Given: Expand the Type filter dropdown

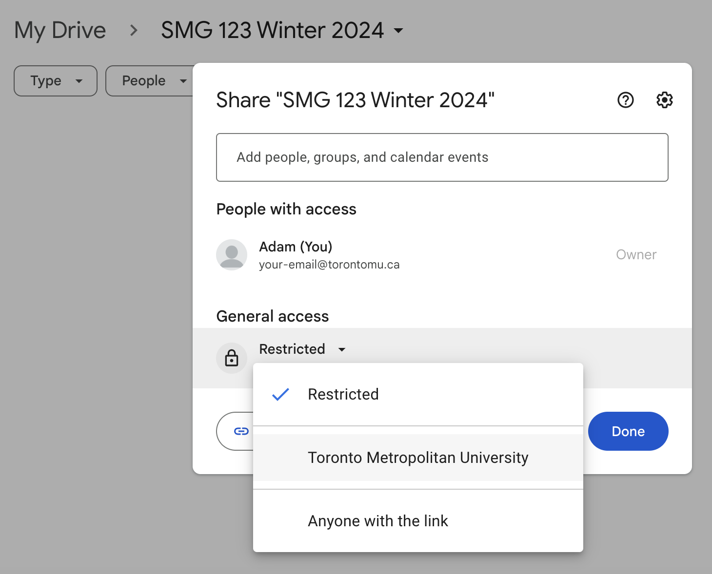Looking at the screenshot, I should click(x=56, y=81).
